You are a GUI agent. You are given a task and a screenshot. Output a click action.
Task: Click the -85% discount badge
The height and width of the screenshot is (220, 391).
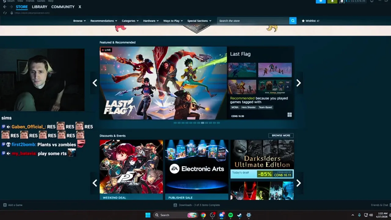click(x=265, y=174)
